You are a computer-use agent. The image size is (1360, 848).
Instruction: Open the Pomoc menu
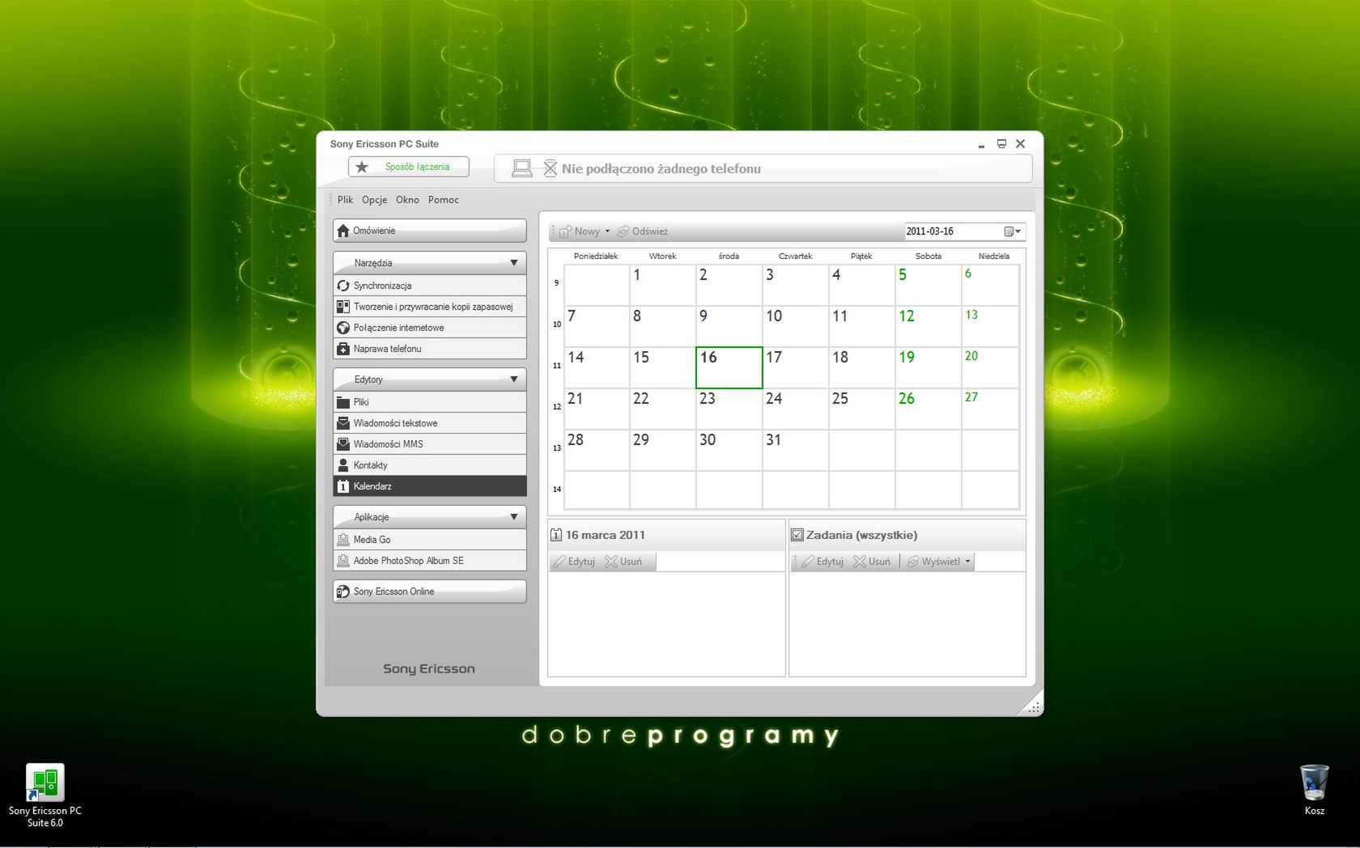click(x=444, y=200)
